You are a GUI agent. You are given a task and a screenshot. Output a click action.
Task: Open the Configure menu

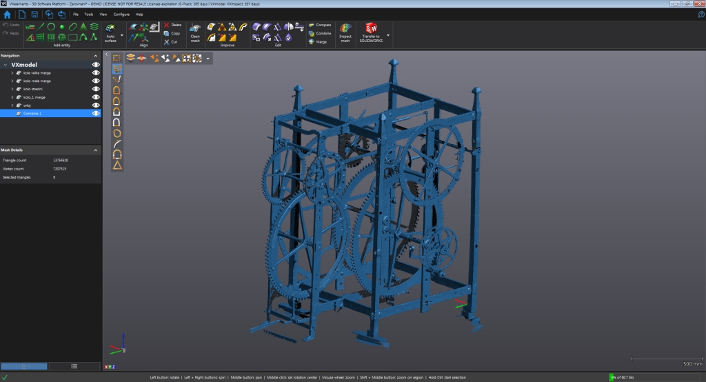[121, 14]
